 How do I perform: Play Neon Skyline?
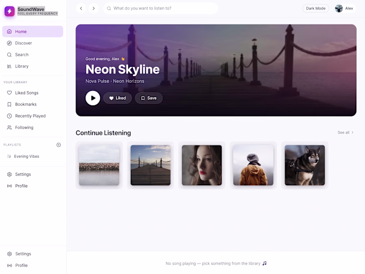point(93,98)
